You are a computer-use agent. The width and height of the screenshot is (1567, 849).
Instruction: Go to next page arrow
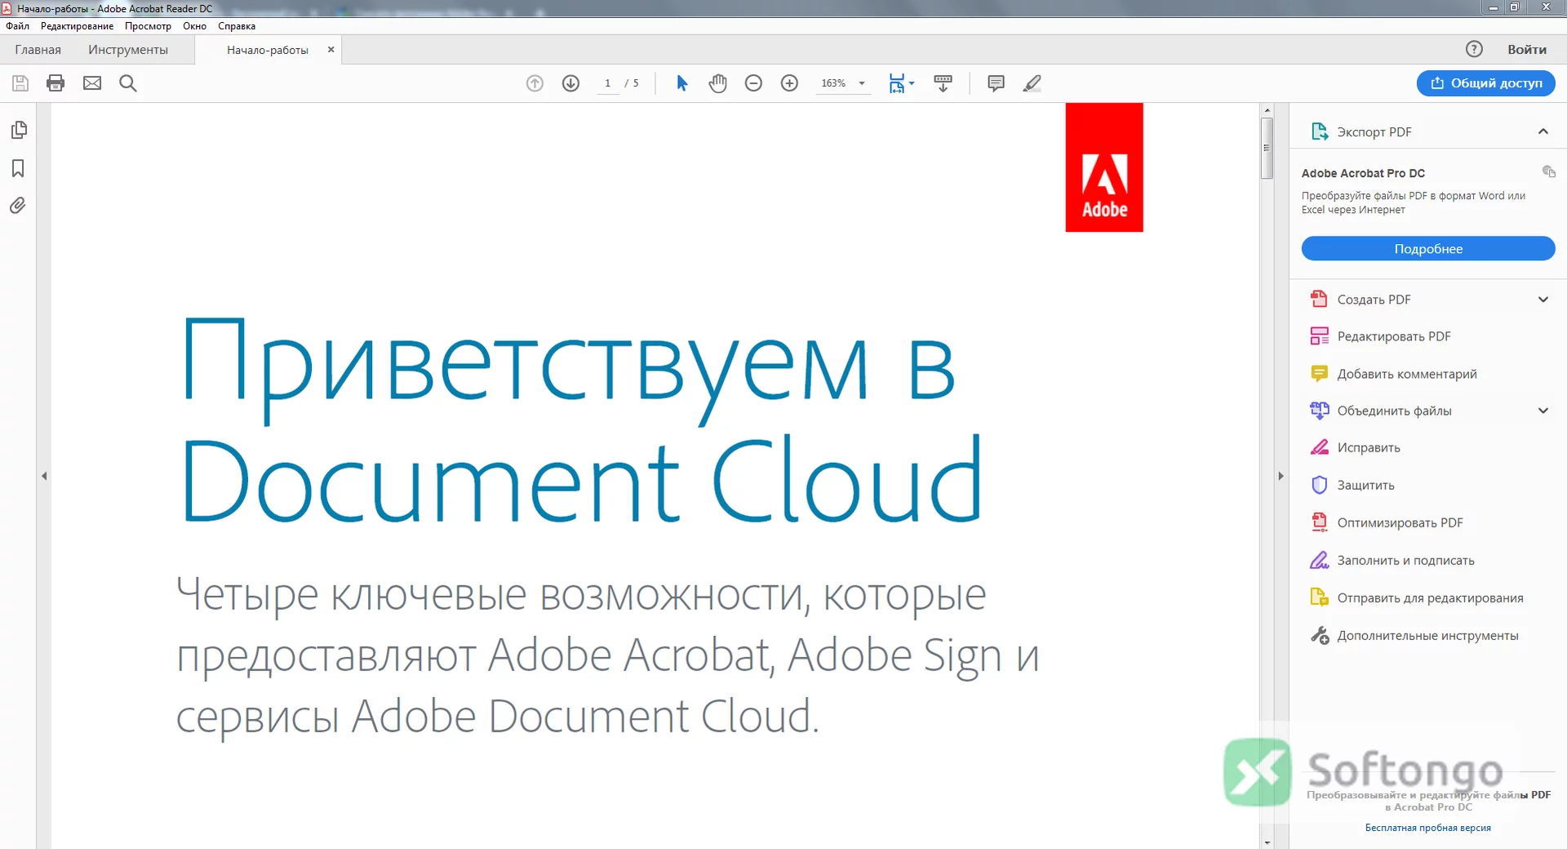(x=570, y=83)
